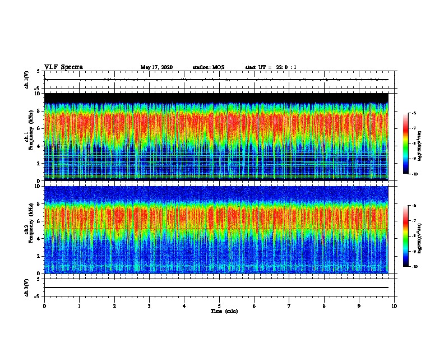Click the ch.1 color scale bar
Image resolution: width=444 pixels, height=343 pixels.
click(x=405, y=143)
